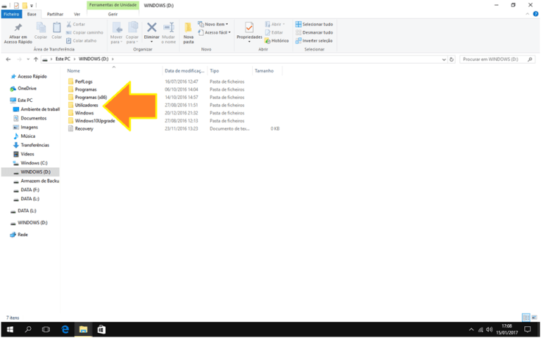Click the Mudar o nome rename icon
The width and height of the screenshot is (541, 338).
(169, 29)
